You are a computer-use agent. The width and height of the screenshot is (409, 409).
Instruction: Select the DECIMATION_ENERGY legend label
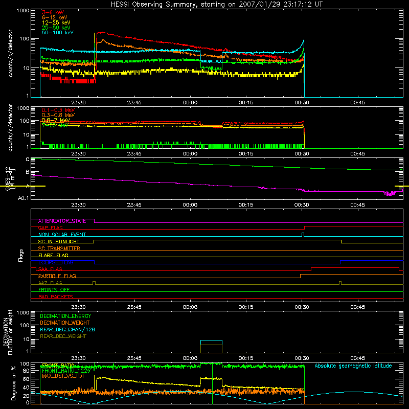65,316
